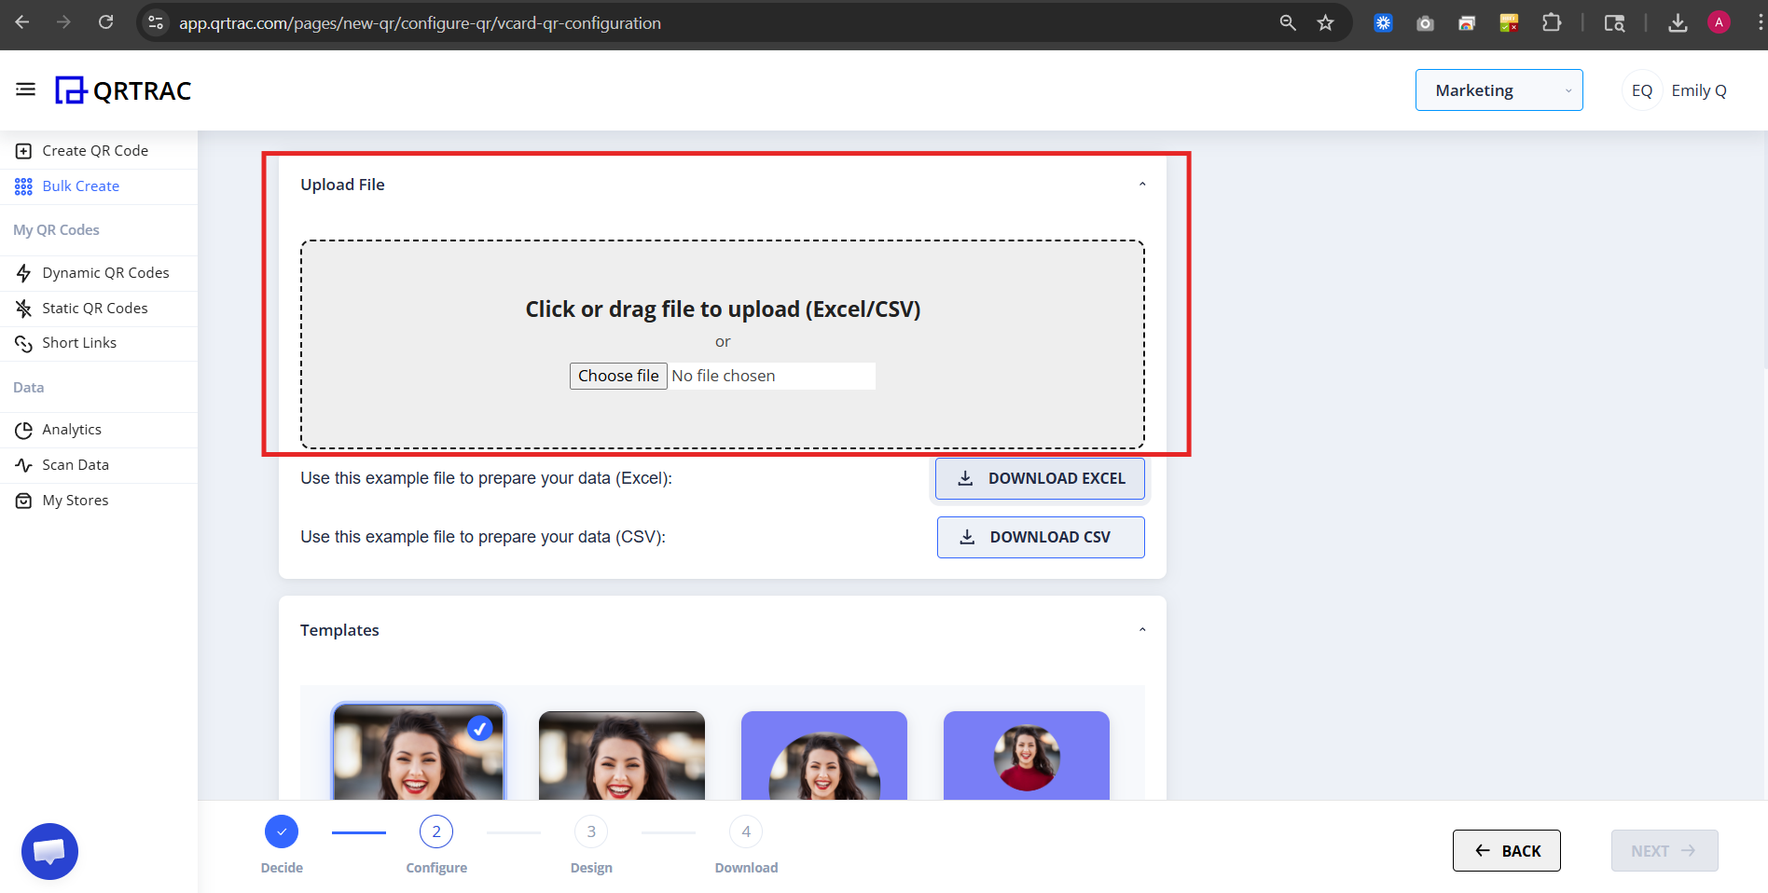The image size is (1768, 893).
Task: Click the Scan Data waveform icon
Action: coord(22,464)
